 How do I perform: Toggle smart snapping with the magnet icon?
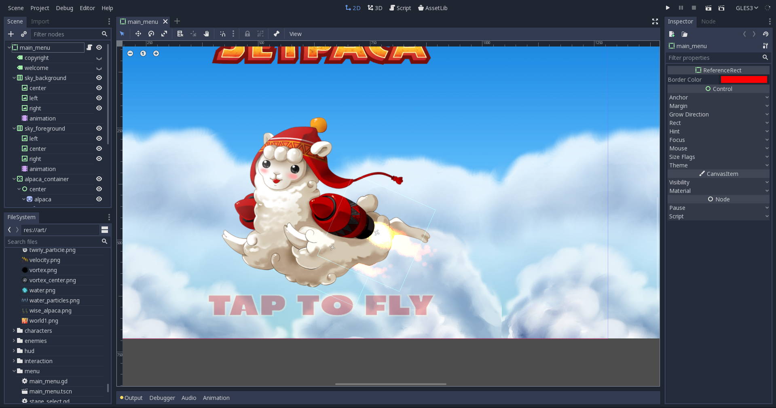[x=222, y=34]
